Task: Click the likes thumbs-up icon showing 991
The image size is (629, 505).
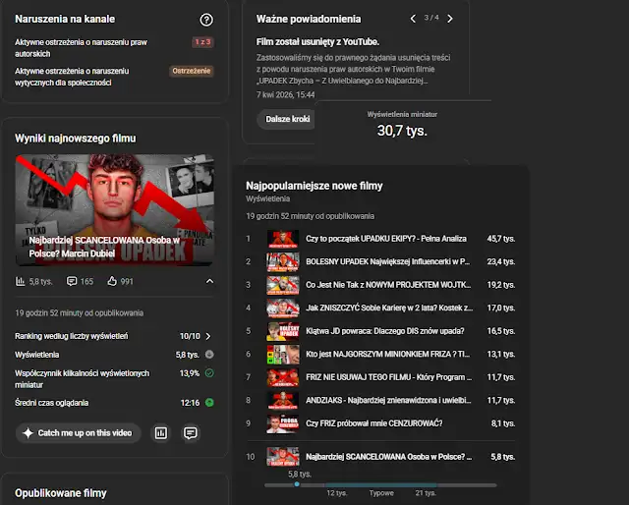Action: click(112, 281)
